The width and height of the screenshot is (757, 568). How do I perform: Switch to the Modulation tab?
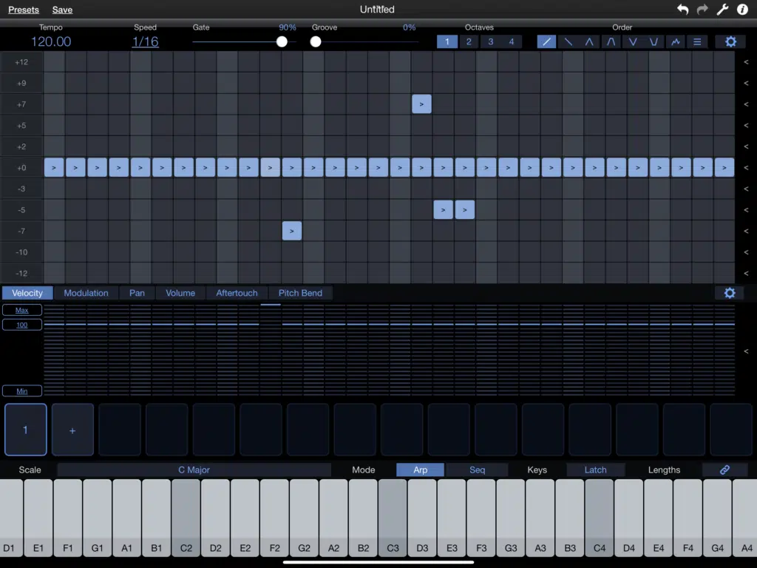coord(86,293)
